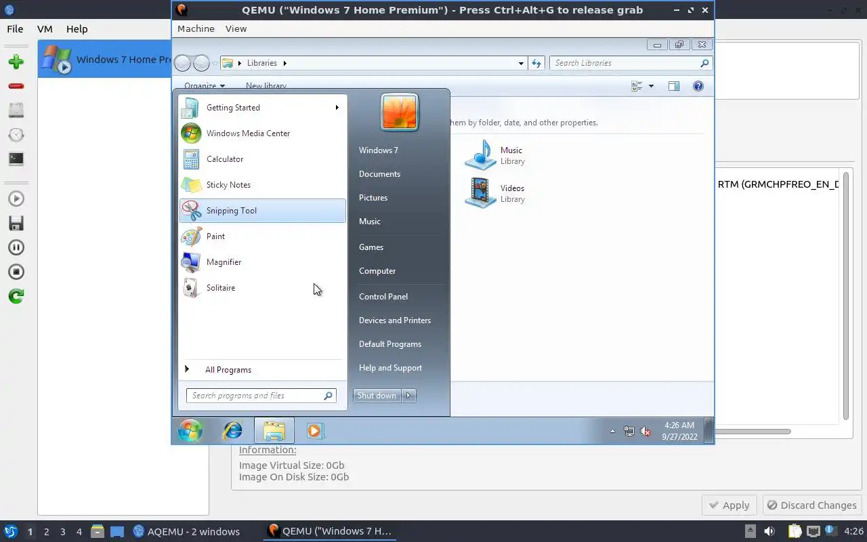The height and width of the screenshot is (542, 867).
Task: Start the VM with the play icon
Action: click(16, 199)
